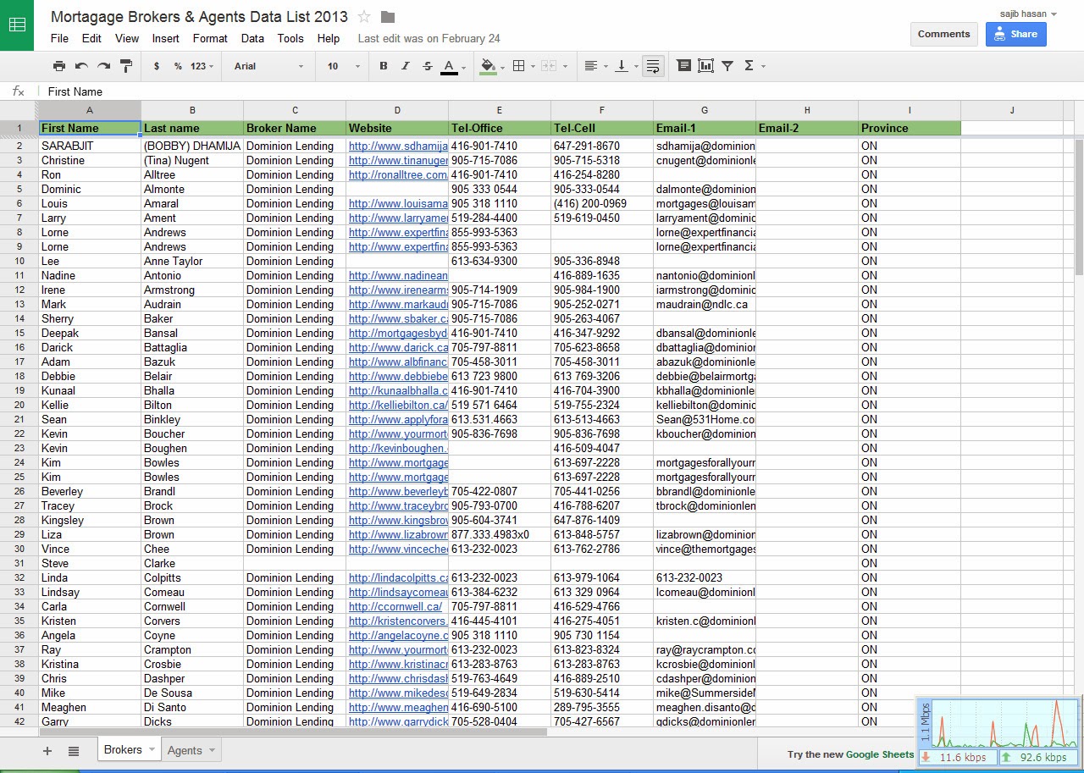Select the cell with SARABJIT
The image size is (1084, 773).
click(x=90, y=146)
